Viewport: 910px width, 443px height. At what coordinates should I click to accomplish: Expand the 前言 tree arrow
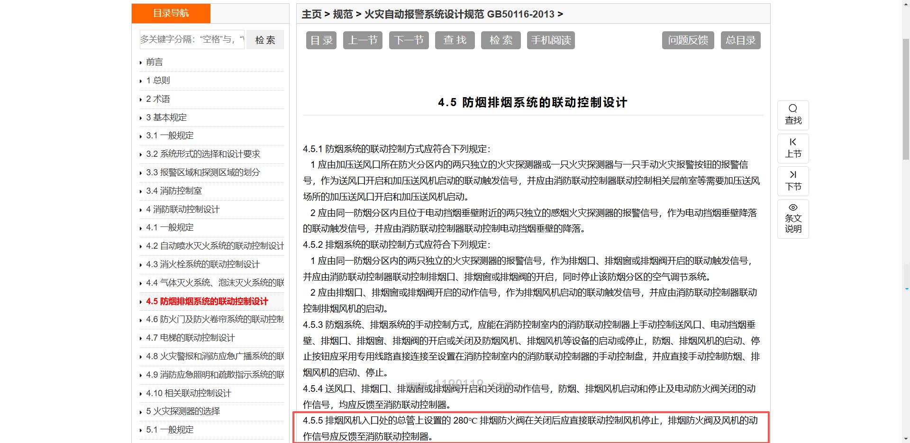point(141,63)
